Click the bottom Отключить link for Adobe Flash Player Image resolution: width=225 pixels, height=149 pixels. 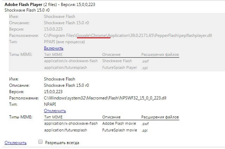point(15,143)
